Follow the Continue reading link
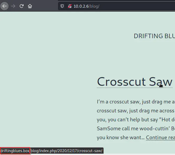The height and width of the screenshot is (155, 175). (160, 137)
